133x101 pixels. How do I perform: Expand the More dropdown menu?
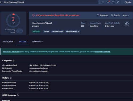pos(126,15)
